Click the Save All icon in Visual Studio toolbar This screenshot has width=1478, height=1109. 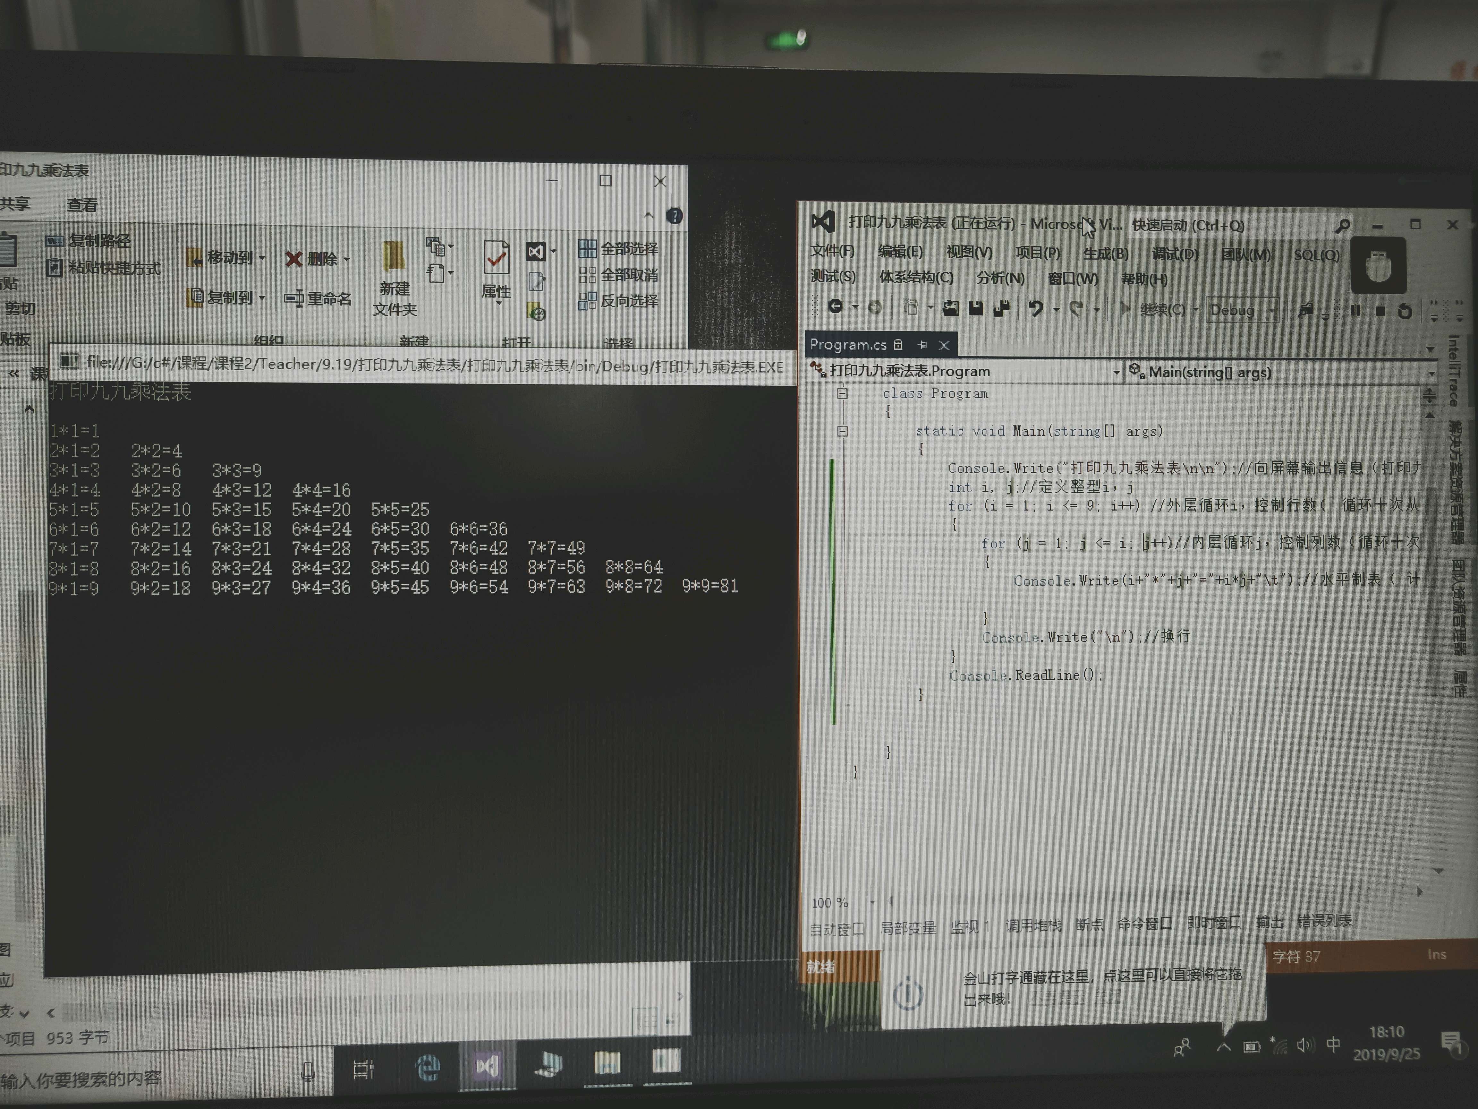[1001, 308]
